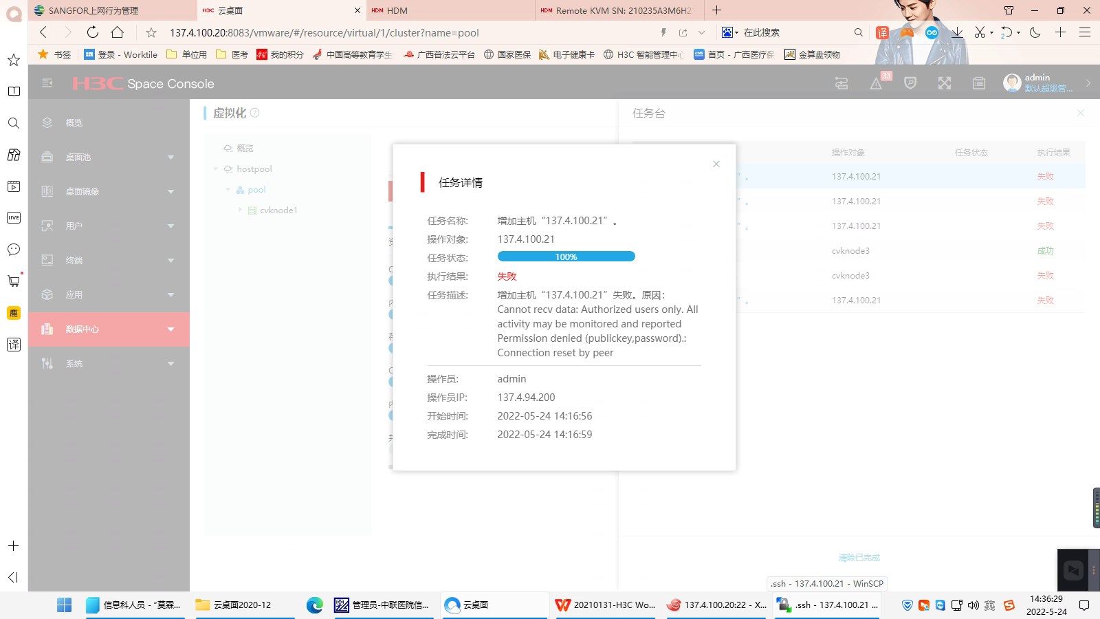1100x619 pixels.
Task: Open the WPS 20210131-H3C taskbar item
Action: coord(606,605)
